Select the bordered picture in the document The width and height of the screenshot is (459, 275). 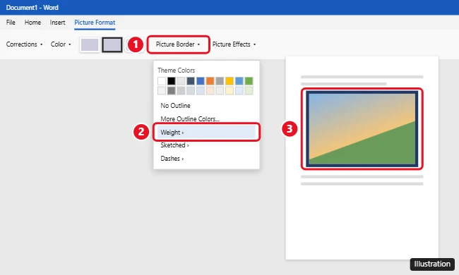click(x=362, y=129)
